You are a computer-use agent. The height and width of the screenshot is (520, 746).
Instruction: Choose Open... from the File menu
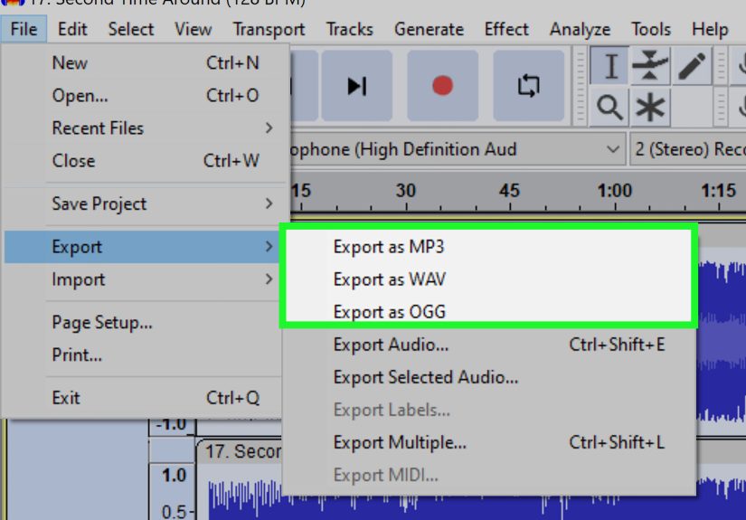click(x=146, y=96)
